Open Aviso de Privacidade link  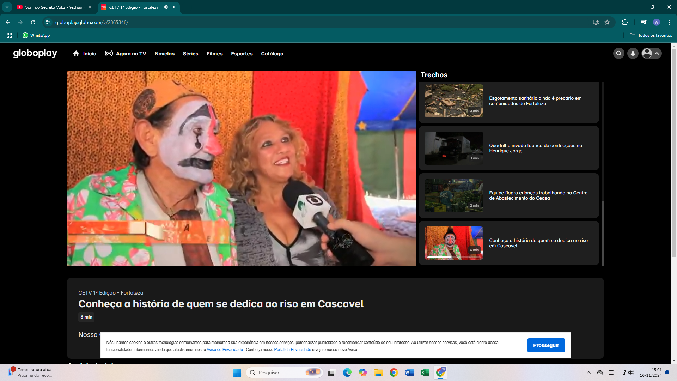(x=225, y=350)
